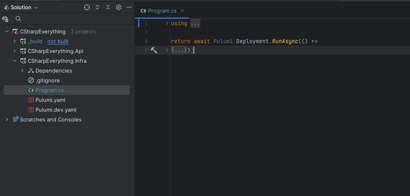Image resolution: width=410 pixels, height=196 pixels.
Task: Hide the Solution tool window
Action: coord(129,7)
